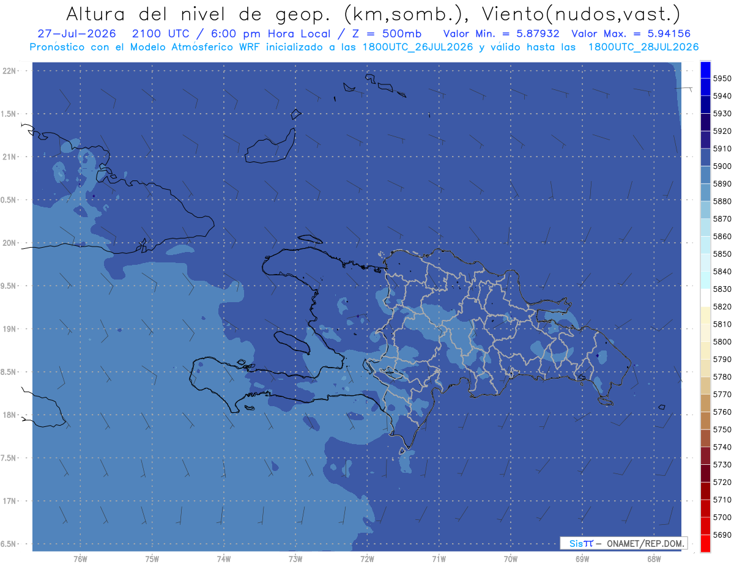Click the 5700 value on color scale
Screen dimensions: 734x567
point(722,517)
